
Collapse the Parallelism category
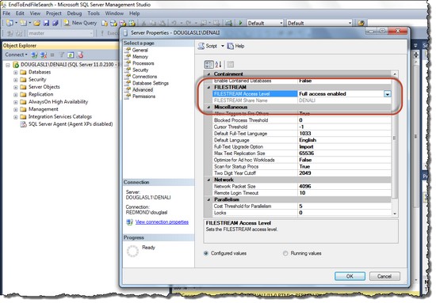click(208, 200)
